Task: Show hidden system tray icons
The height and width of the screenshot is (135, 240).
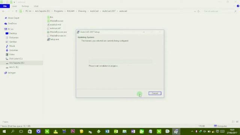Action: tap(192, 132)
